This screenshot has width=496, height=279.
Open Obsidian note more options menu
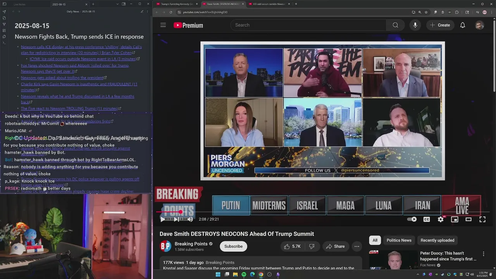[148, 12]
